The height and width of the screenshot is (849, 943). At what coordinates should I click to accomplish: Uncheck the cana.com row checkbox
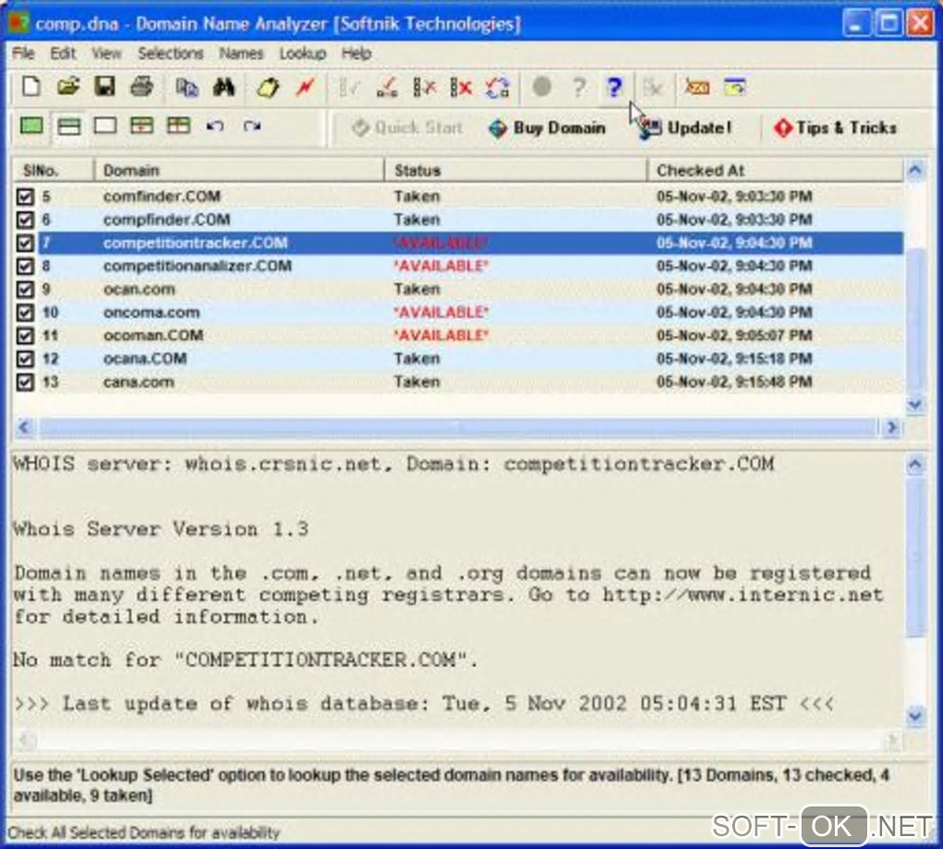coord(25,382)
